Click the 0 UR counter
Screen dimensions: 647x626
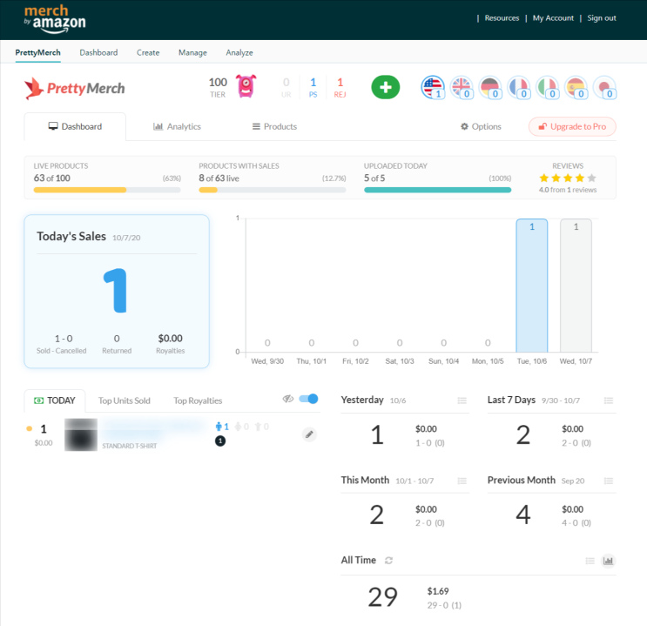click(x=286, y=87)
